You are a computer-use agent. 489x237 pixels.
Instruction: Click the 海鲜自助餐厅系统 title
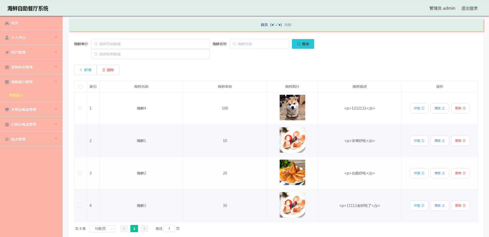(28, 8)
